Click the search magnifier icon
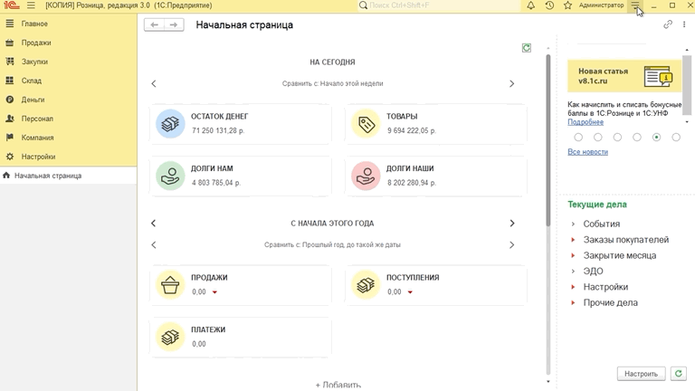 pos(363,5)
